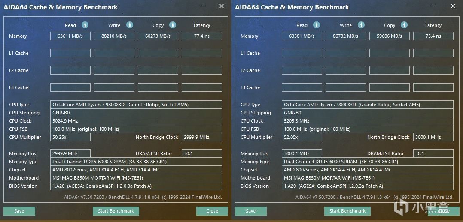Click the empty L3 Cache latency box, right window

pos(433,87)
